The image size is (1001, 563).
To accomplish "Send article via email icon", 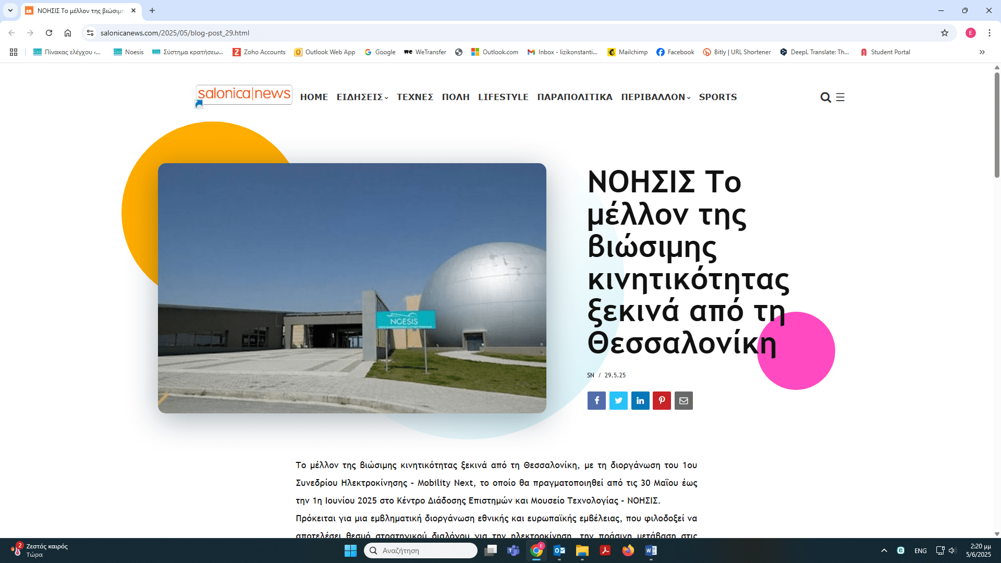I will (683, 400).
